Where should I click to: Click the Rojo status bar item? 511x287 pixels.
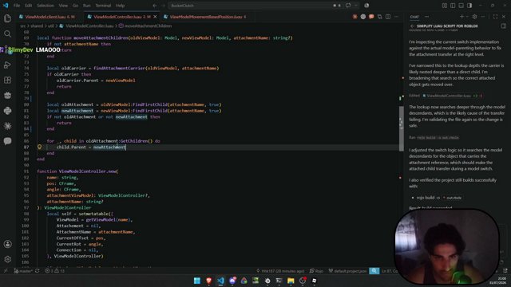point(316,271)
